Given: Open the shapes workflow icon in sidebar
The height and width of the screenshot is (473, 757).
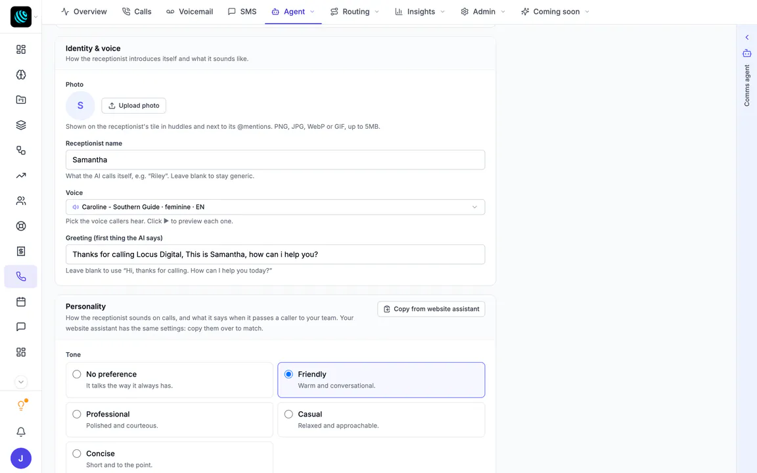Looking at the screenshot, I should [21, 150].
